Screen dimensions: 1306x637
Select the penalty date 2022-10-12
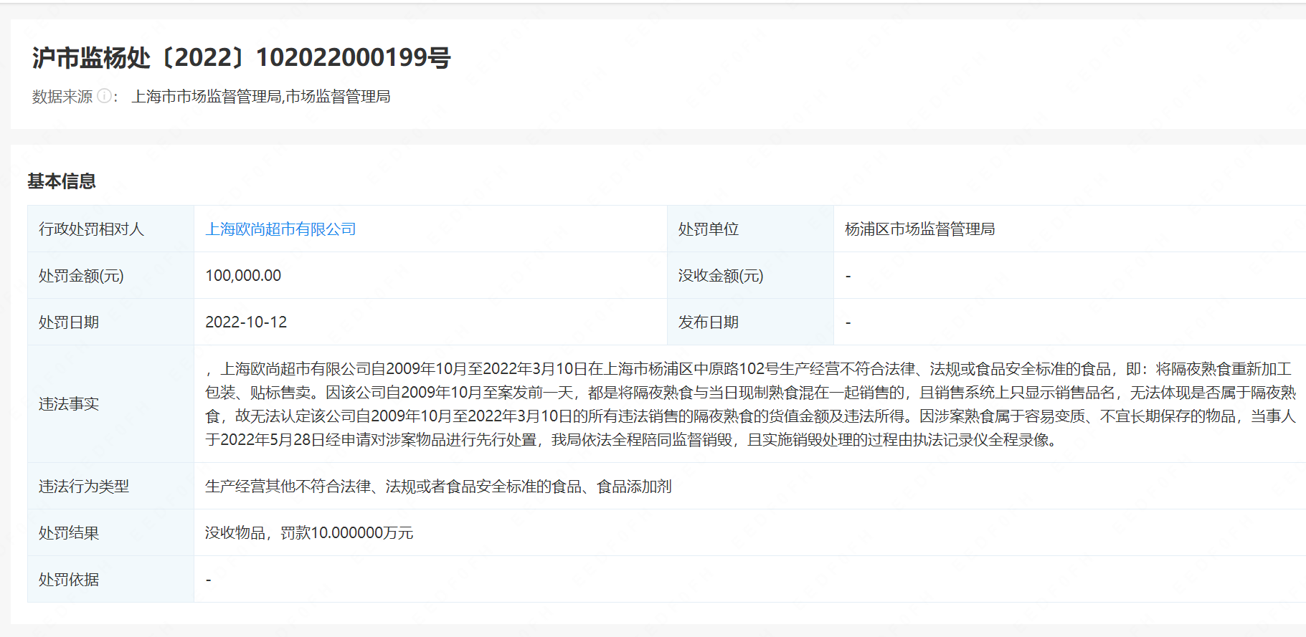click(x=246, y=322)
